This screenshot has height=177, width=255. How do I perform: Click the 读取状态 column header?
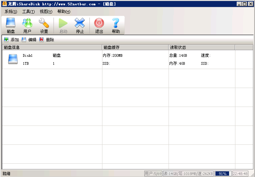coord(201,47)
